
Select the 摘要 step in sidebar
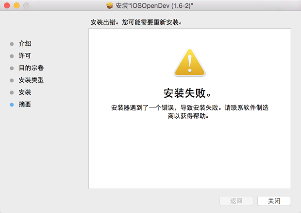tap(25, 104)
